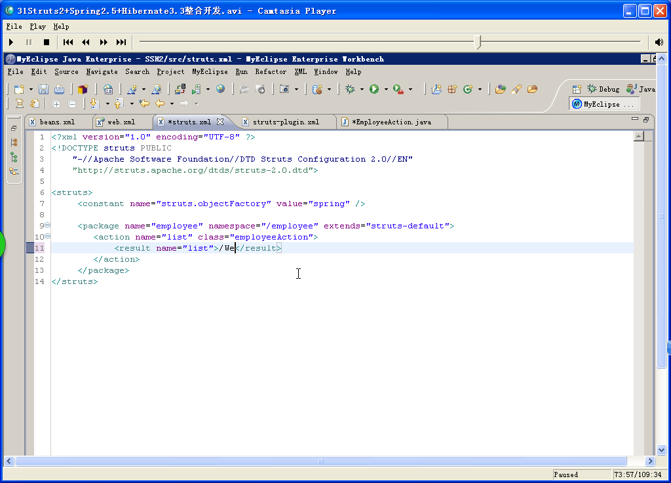
Task: Open the Camtasia Player Play menu
Action: pos(37,26)
